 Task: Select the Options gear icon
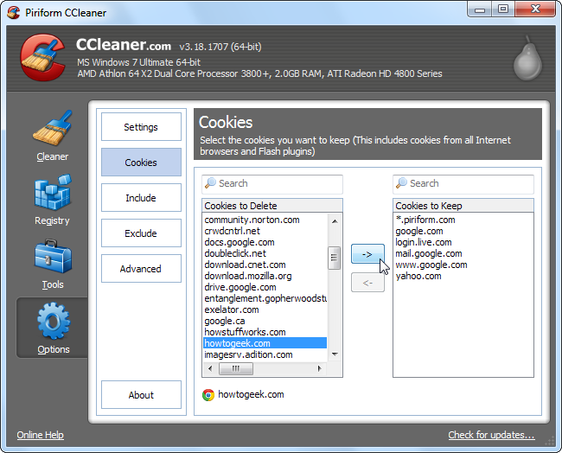pyautogui.click(x=54, y=321)
